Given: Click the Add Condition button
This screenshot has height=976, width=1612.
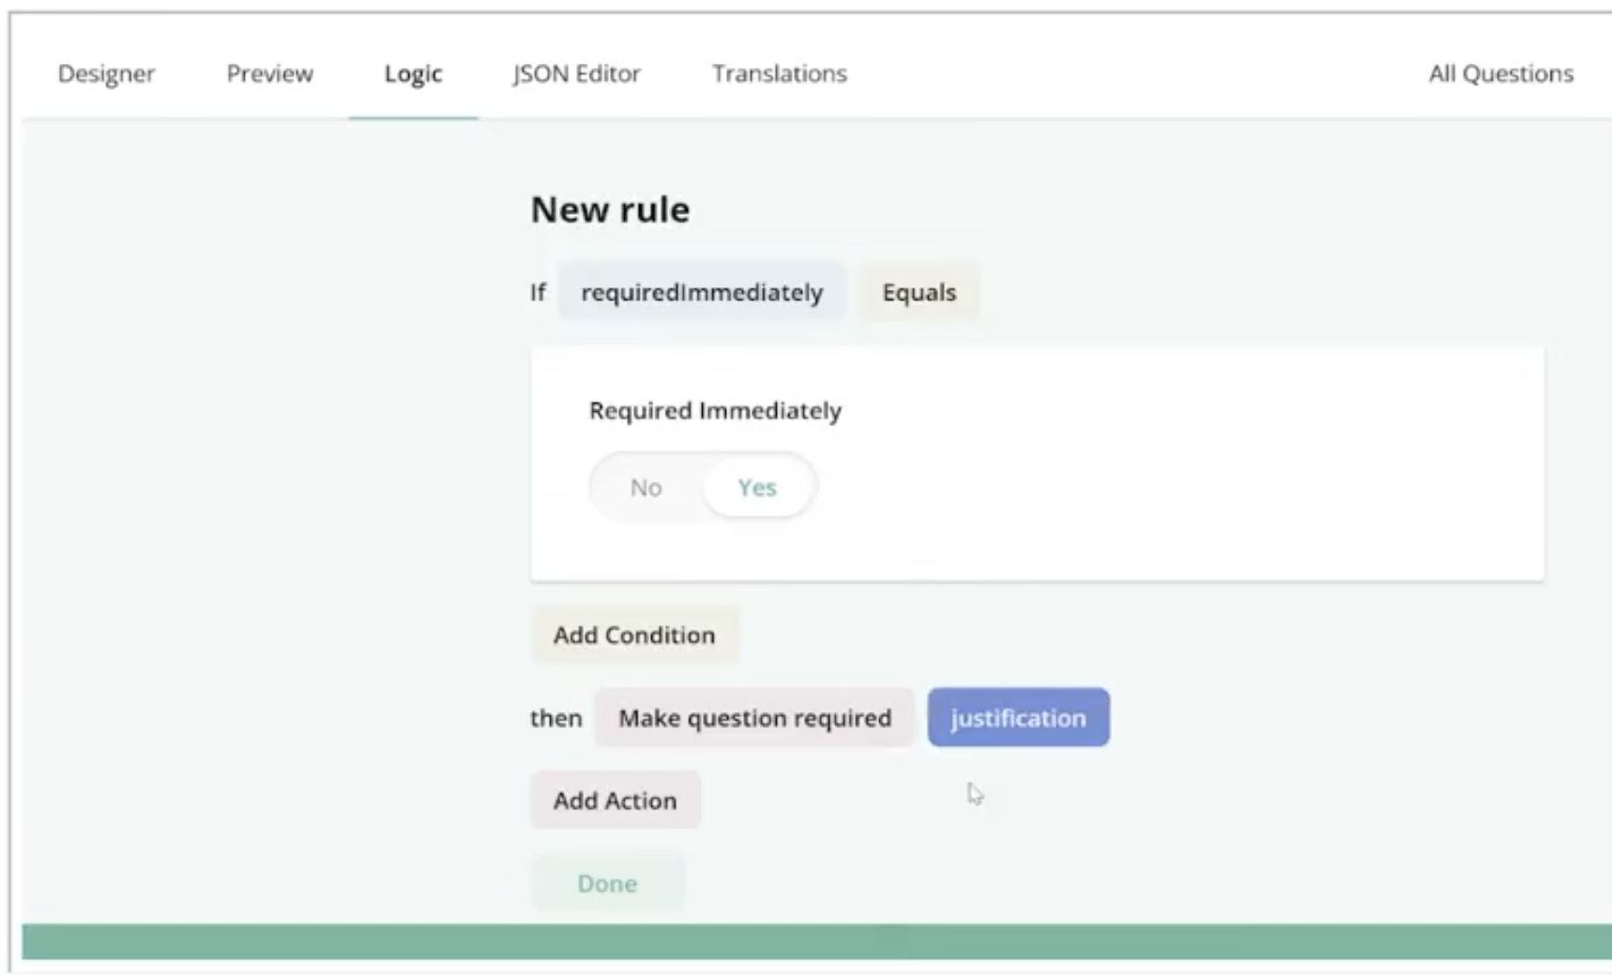Looking at the screenshot, I should 634,635.
